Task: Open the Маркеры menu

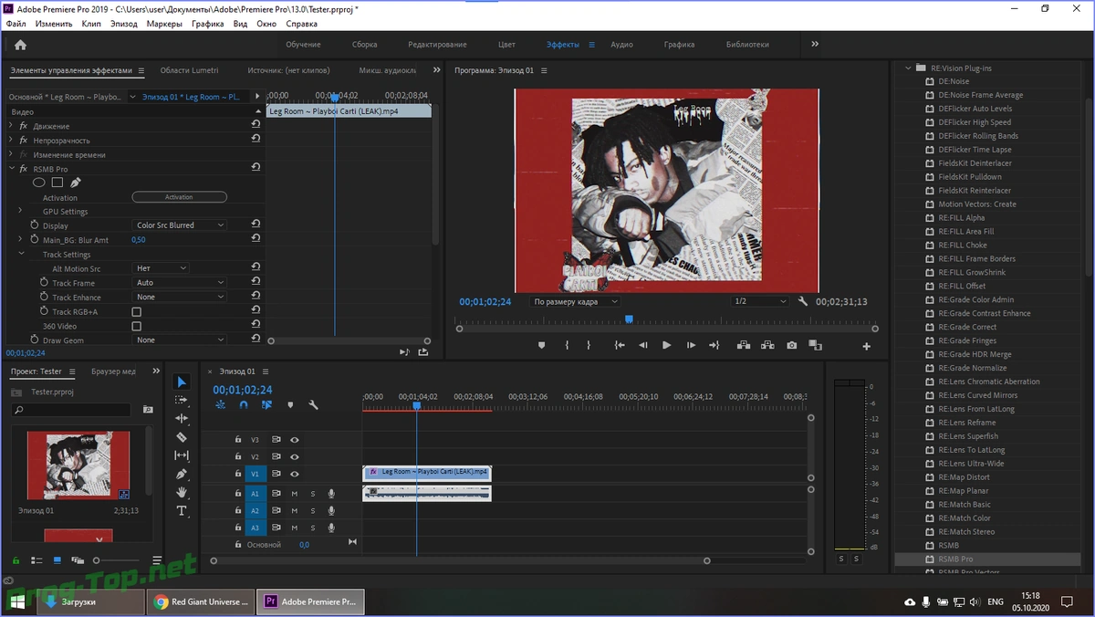Action: [x=164, y=24]
